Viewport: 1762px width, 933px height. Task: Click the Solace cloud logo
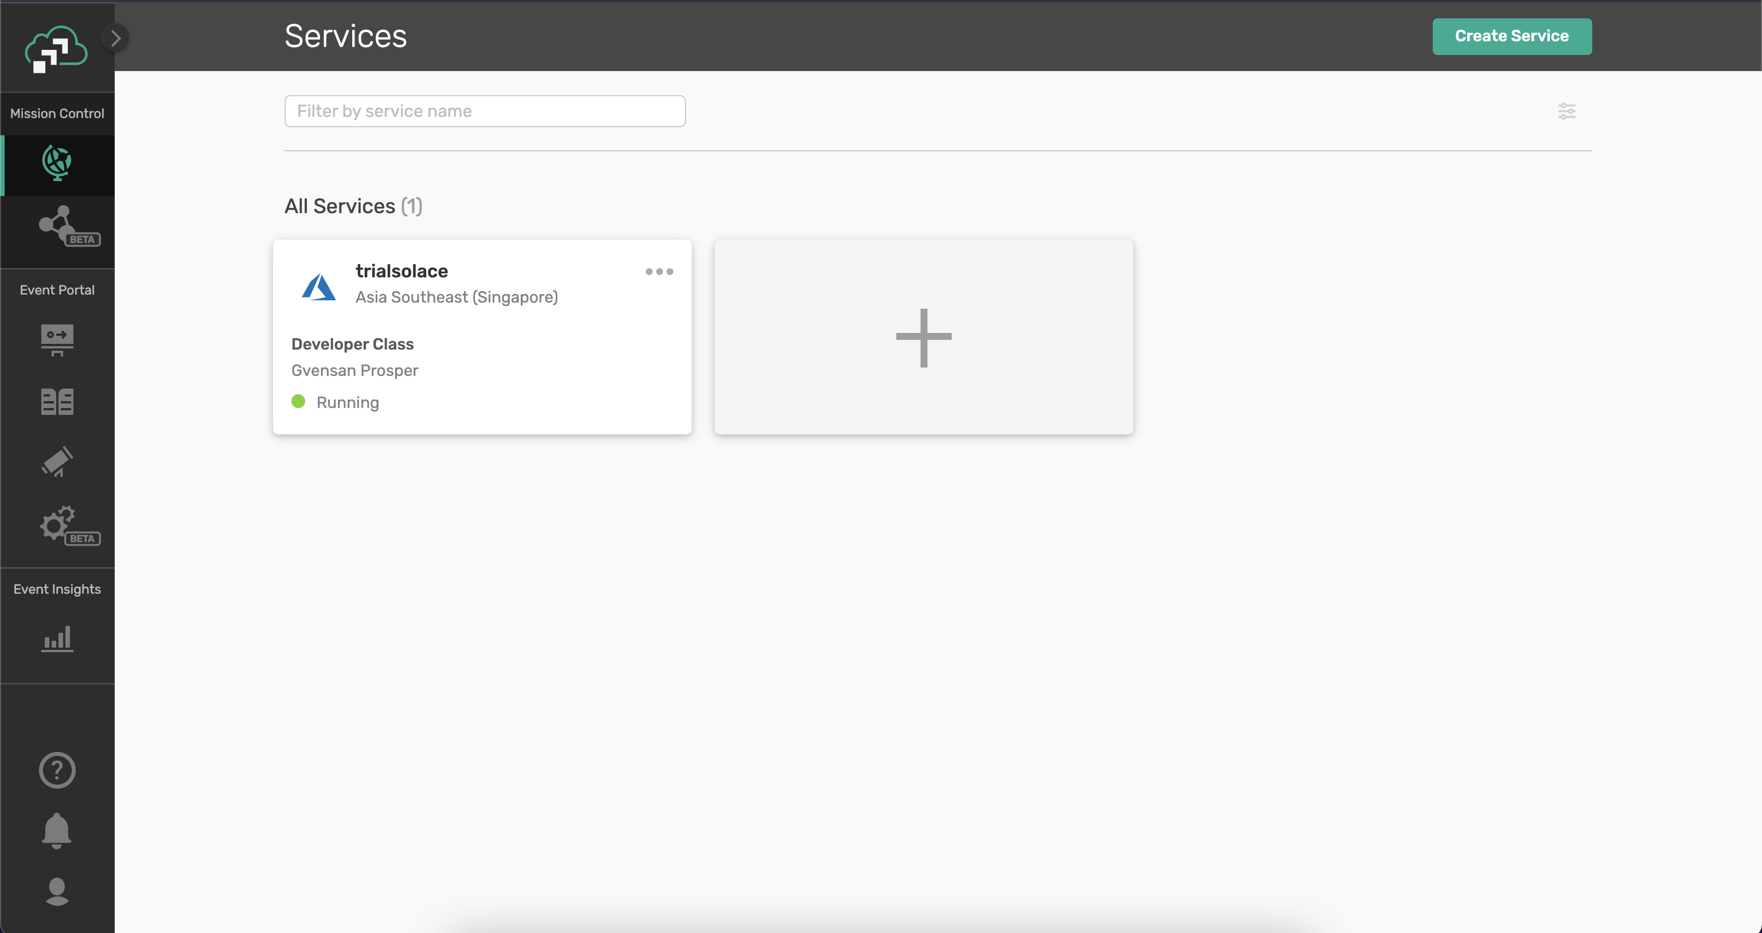click(x=56, y=49)
